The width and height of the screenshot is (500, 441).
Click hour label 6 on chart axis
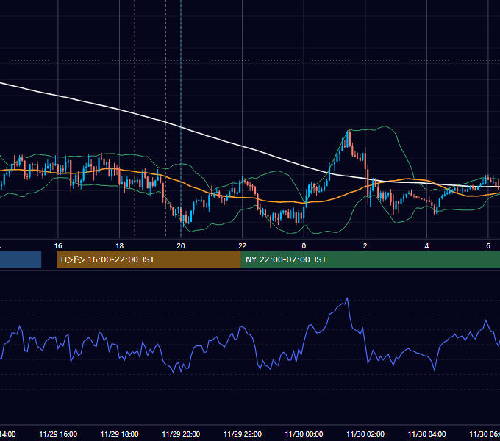pyautogui.click(x=488, y=246)
